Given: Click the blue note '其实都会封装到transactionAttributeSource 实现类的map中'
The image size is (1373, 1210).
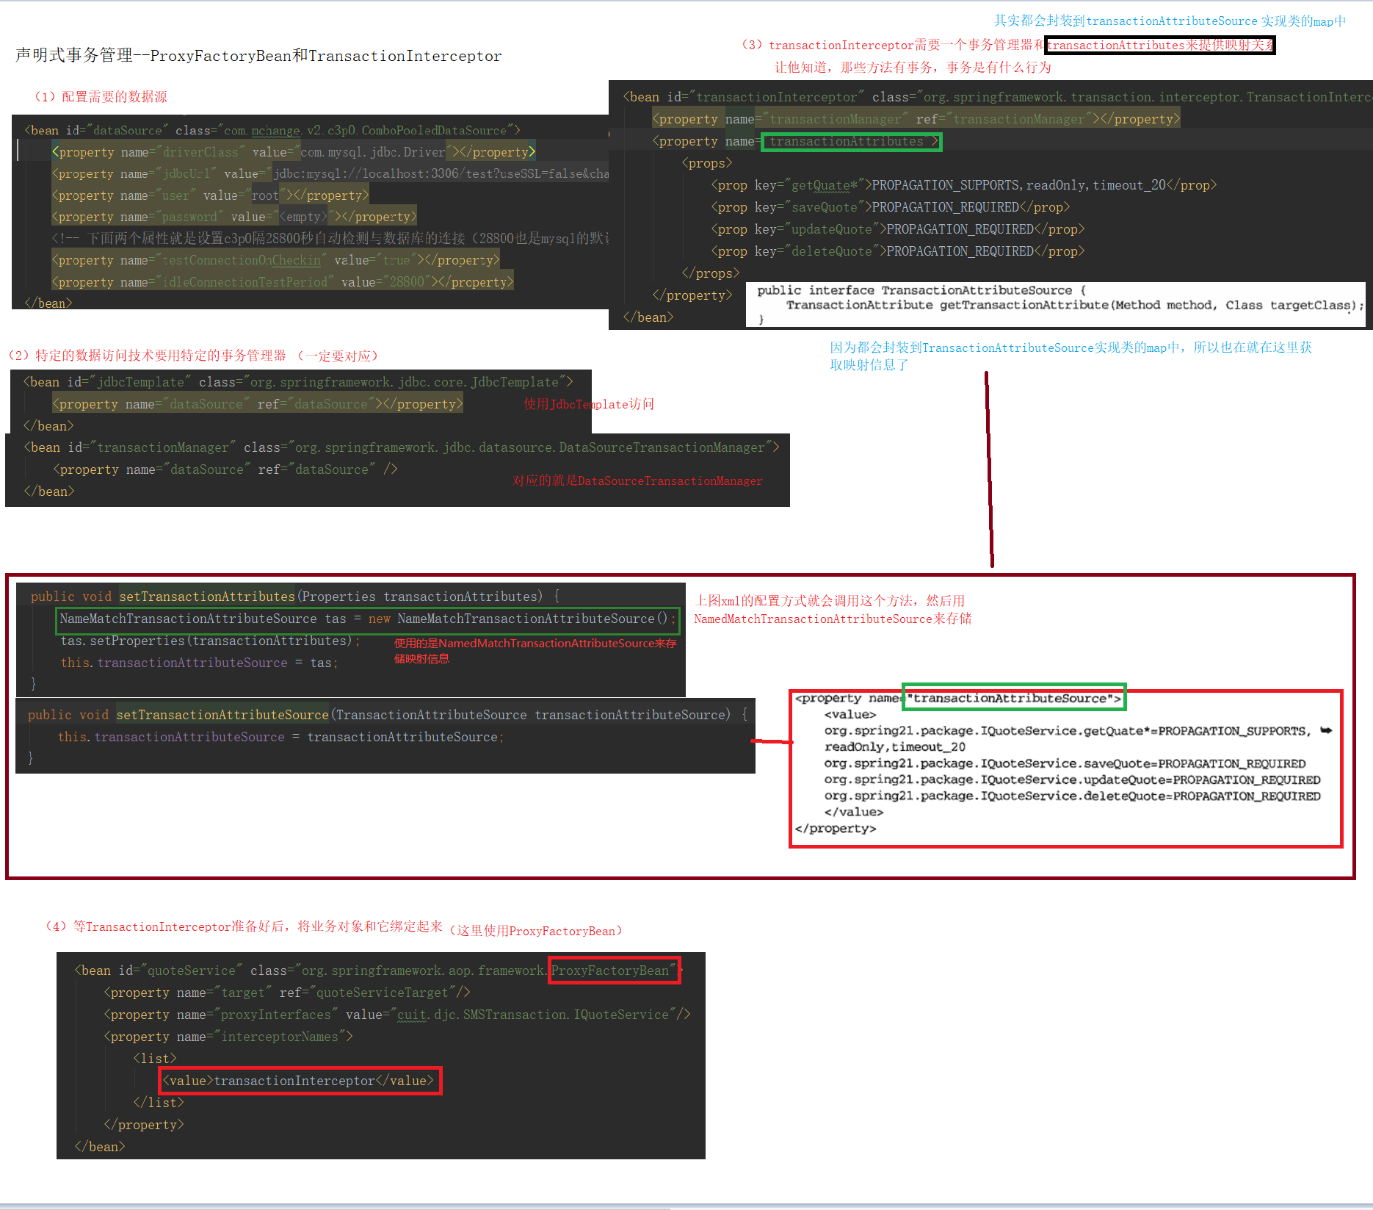Looking at the screenshot, I should pos(1170,21).
